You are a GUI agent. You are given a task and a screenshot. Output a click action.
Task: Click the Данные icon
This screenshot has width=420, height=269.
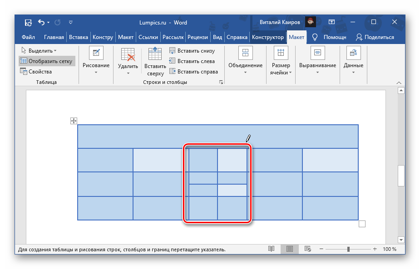tap(354, 53)
